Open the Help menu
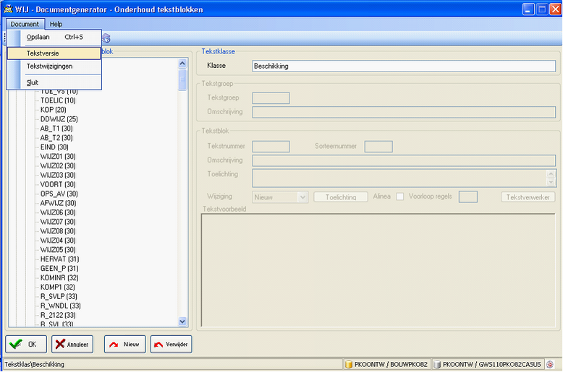The height and width of the screenshot is (372, 563). coord(56,24)
